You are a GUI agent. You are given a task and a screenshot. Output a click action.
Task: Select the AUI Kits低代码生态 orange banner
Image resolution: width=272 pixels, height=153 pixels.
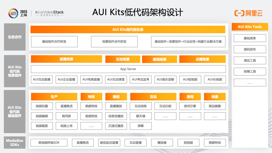tap(128, 29)
